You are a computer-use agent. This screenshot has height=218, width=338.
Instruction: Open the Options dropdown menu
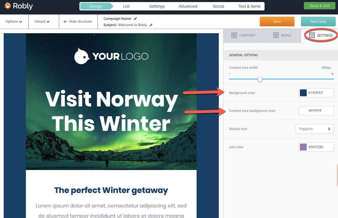tap(14, 22)
